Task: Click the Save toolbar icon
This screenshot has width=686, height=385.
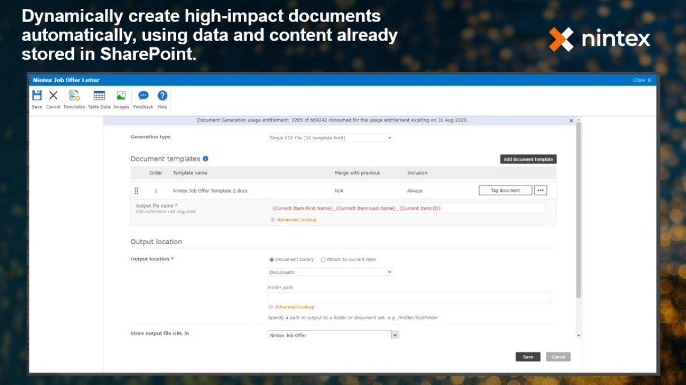Action: coord(37,99)
